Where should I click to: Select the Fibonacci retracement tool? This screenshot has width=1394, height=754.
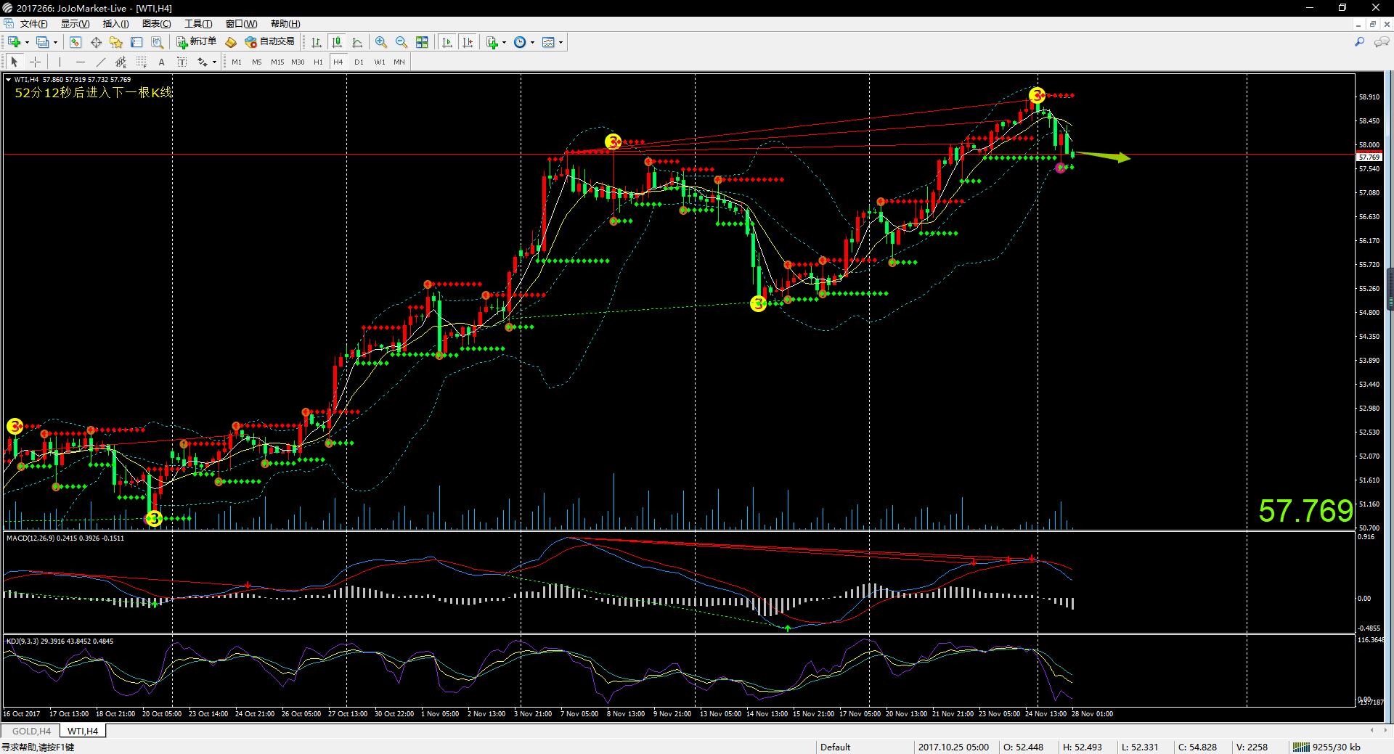coord(142,62)
